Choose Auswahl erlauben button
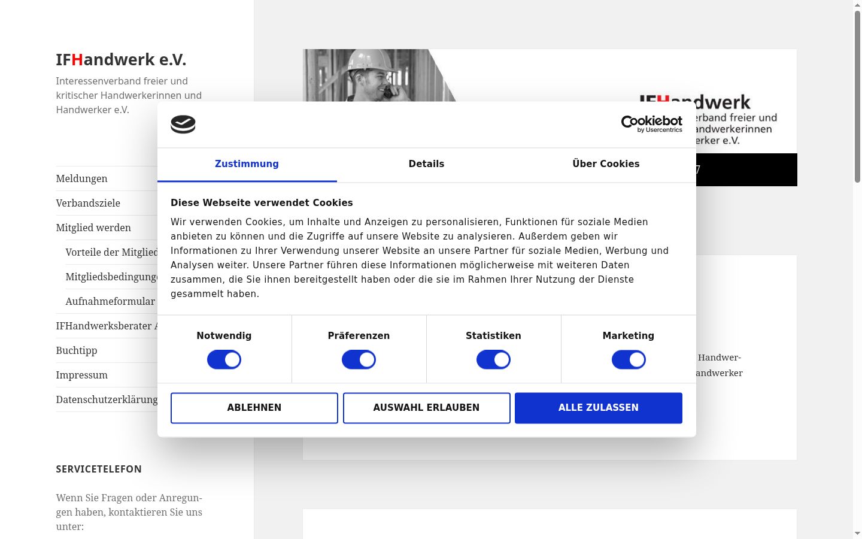 coord(426,408)
